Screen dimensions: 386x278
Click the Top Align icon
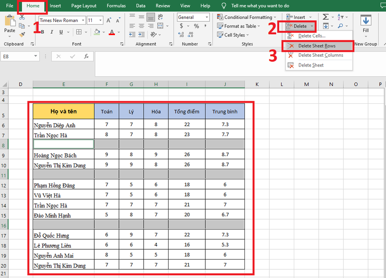[132, 16]
